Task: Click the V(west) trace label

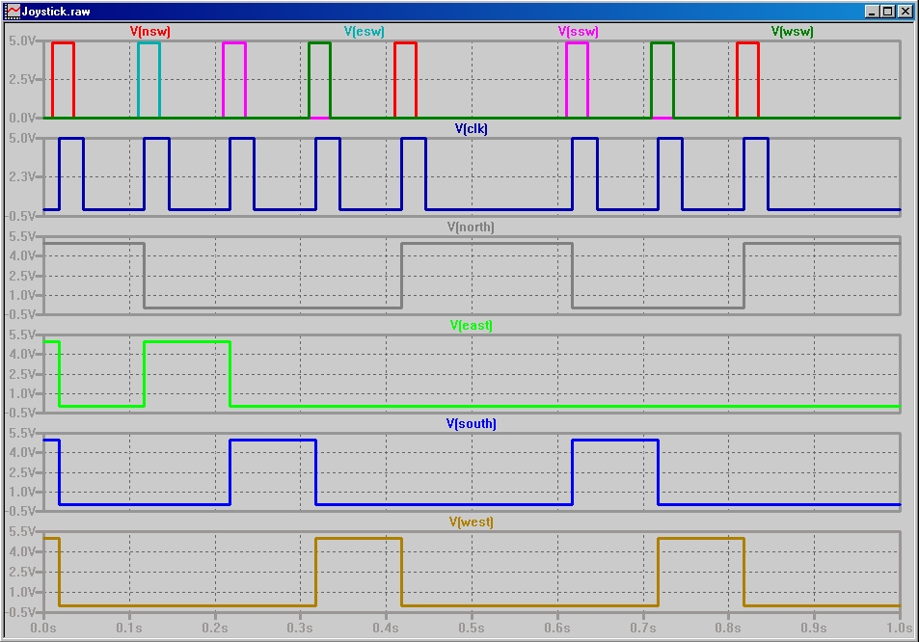Action: tap(472, 522)
